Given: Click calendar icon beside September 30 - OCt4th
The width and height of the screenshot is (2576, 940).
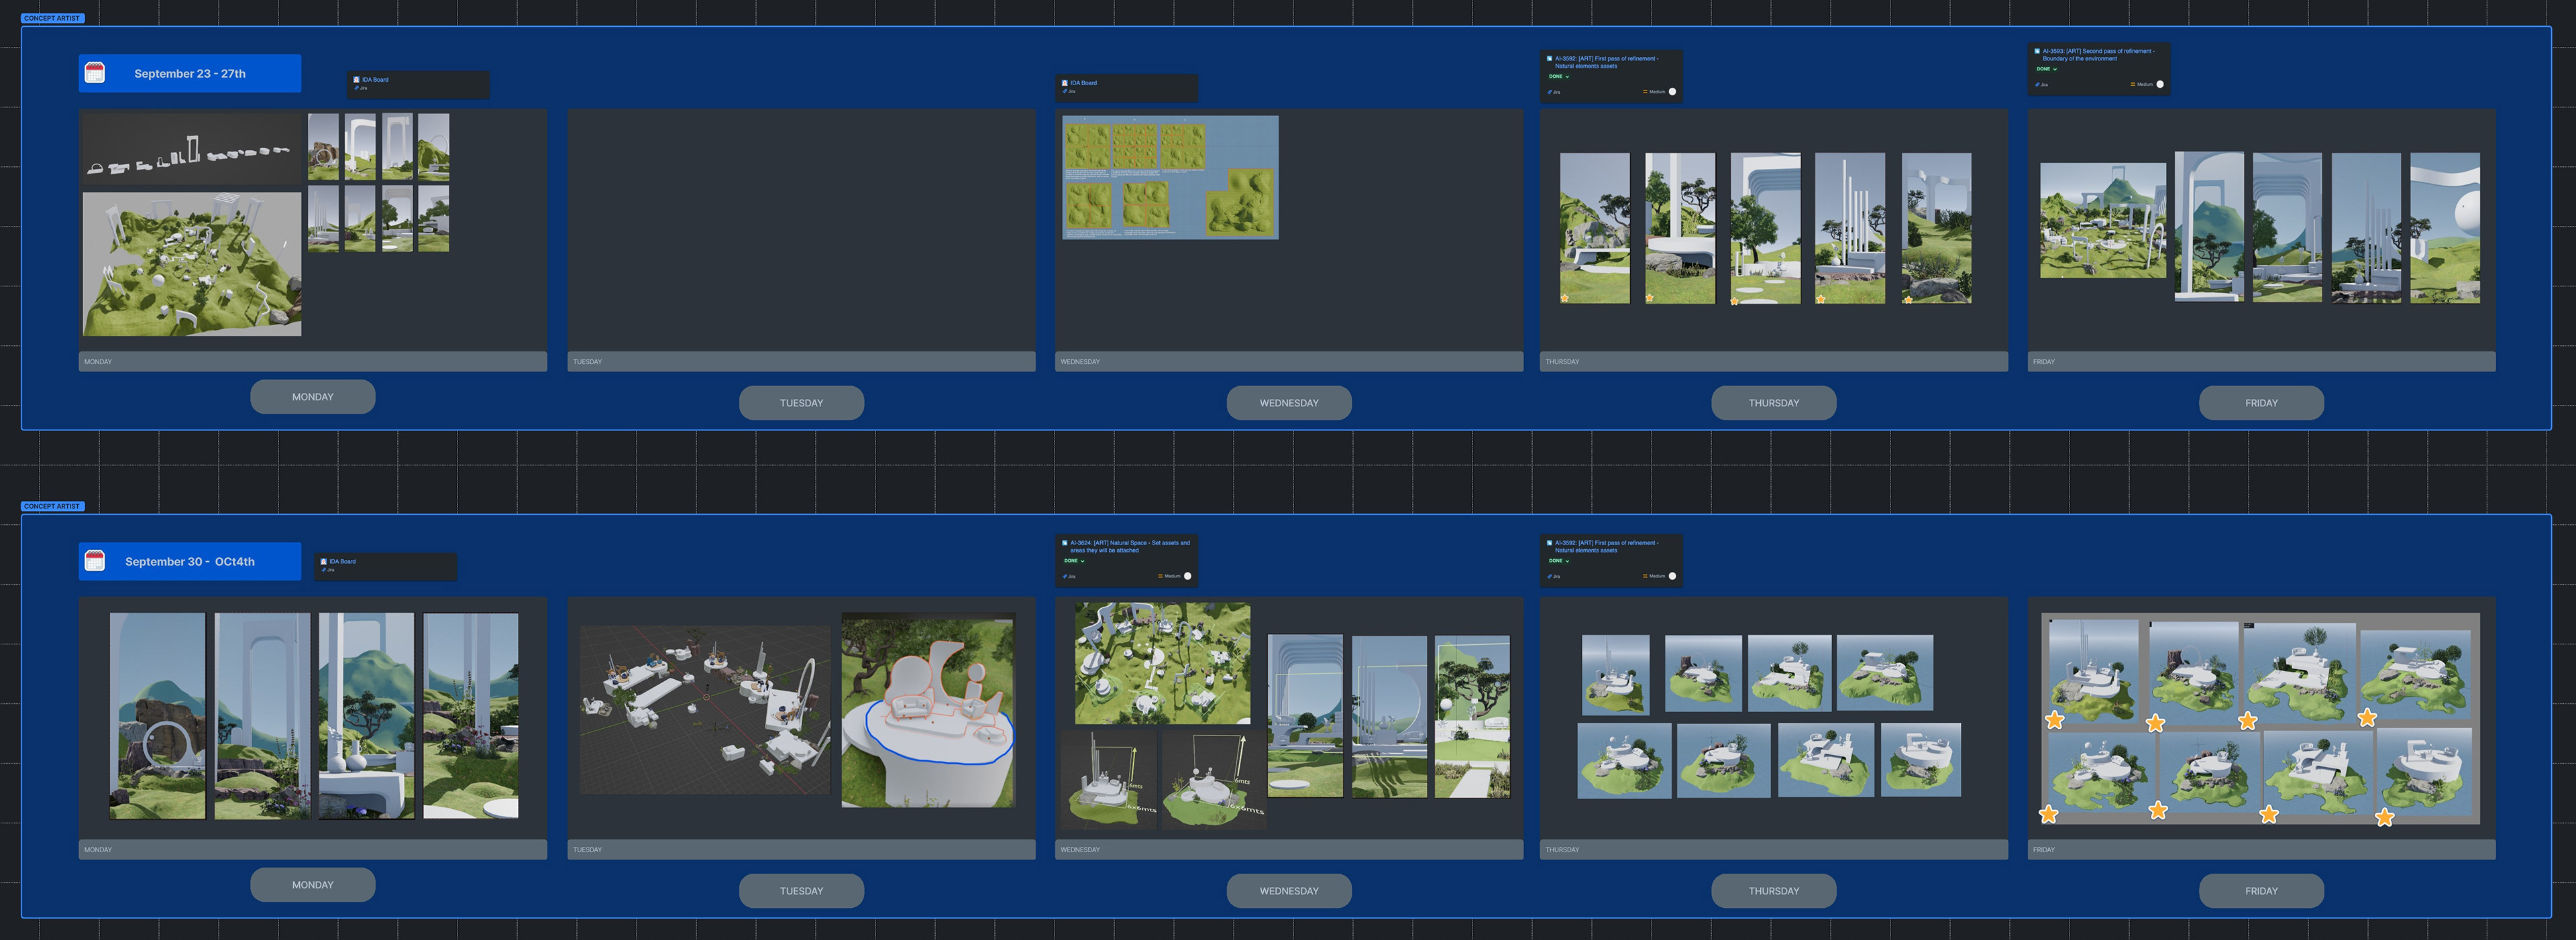Looking at the screenshot, I should coord(95,561).
